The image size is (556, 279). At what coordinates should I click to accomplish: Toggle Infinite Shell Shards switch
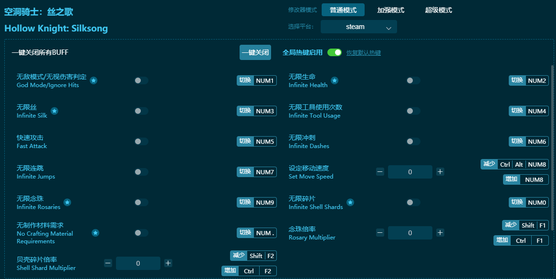(413, 202)
